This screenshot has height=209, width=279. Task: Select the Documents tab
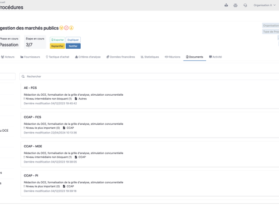tap(195, 57)
